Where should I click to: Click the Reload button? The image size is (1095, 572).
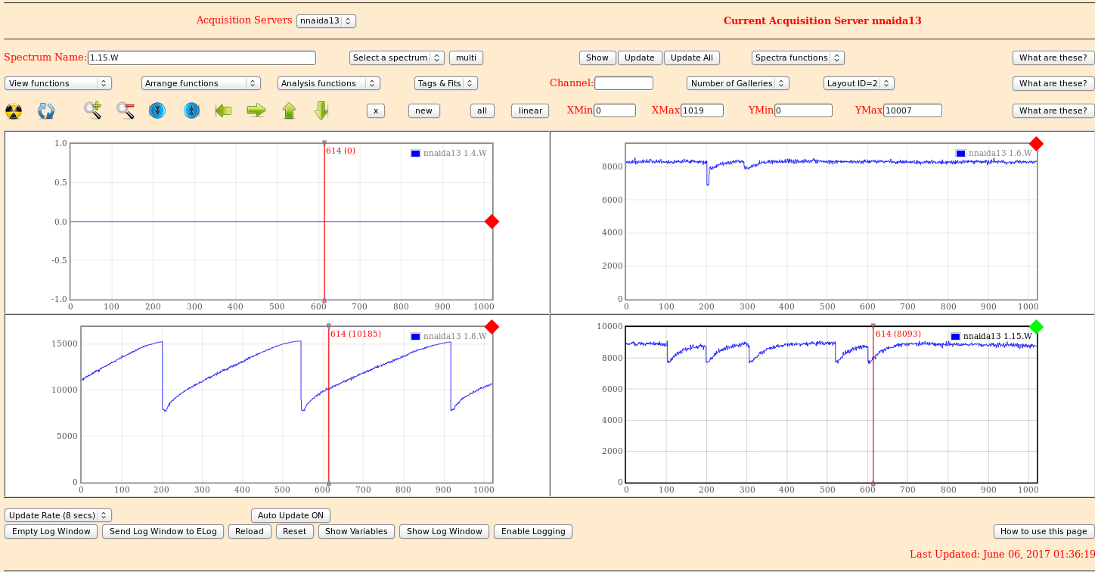tap(250, 531)
